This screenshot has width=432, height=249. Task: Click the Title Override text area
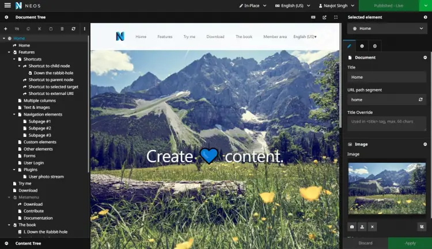click(x=387, y=124)
